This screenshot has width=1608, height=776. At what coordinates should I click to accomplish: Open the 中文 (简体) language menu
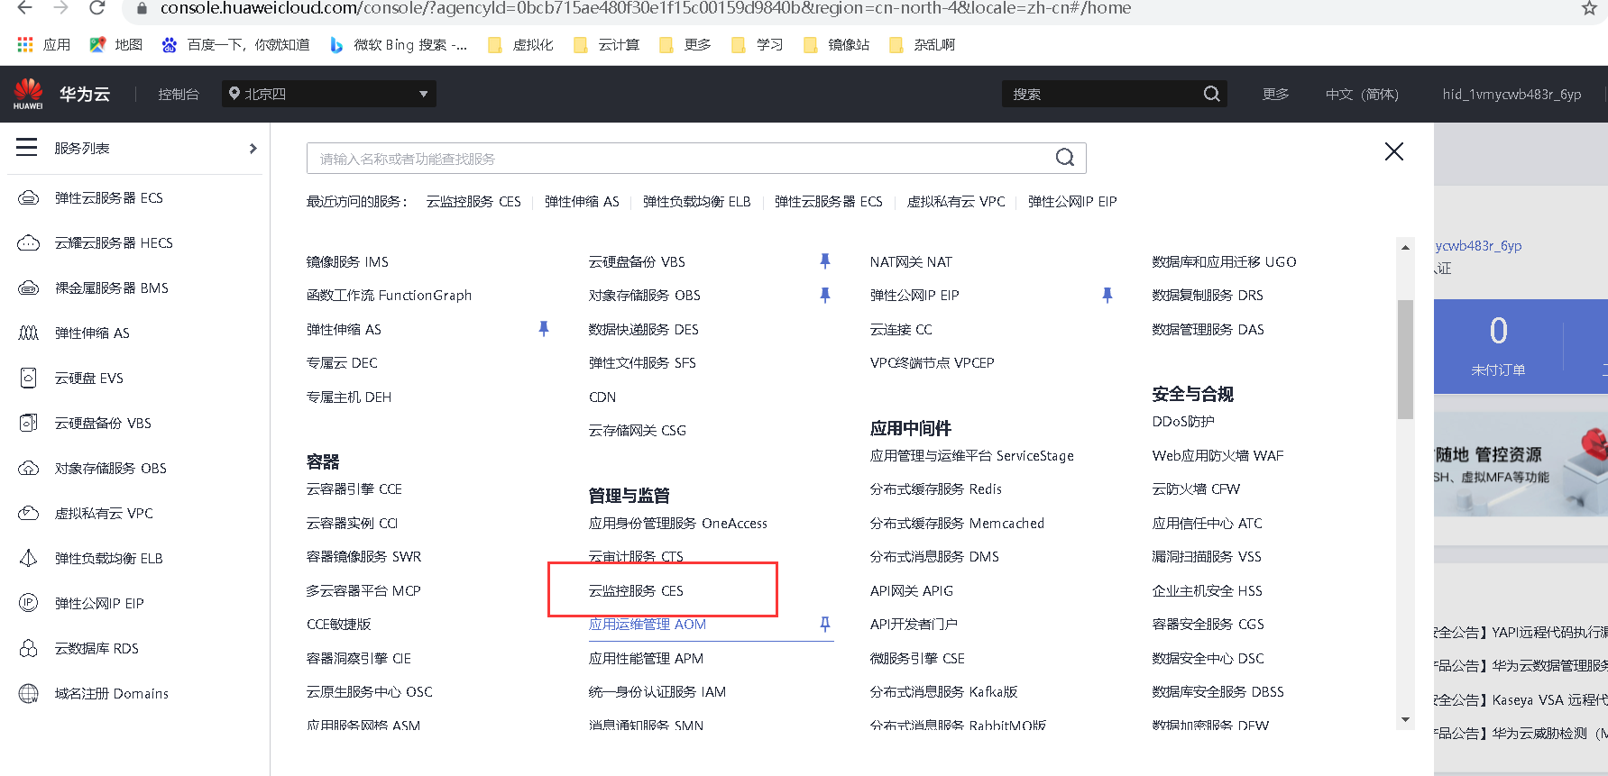point(1362,94)
